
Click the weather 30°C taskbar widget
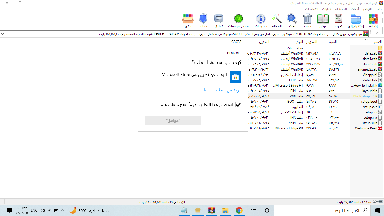tap(89, 210)
